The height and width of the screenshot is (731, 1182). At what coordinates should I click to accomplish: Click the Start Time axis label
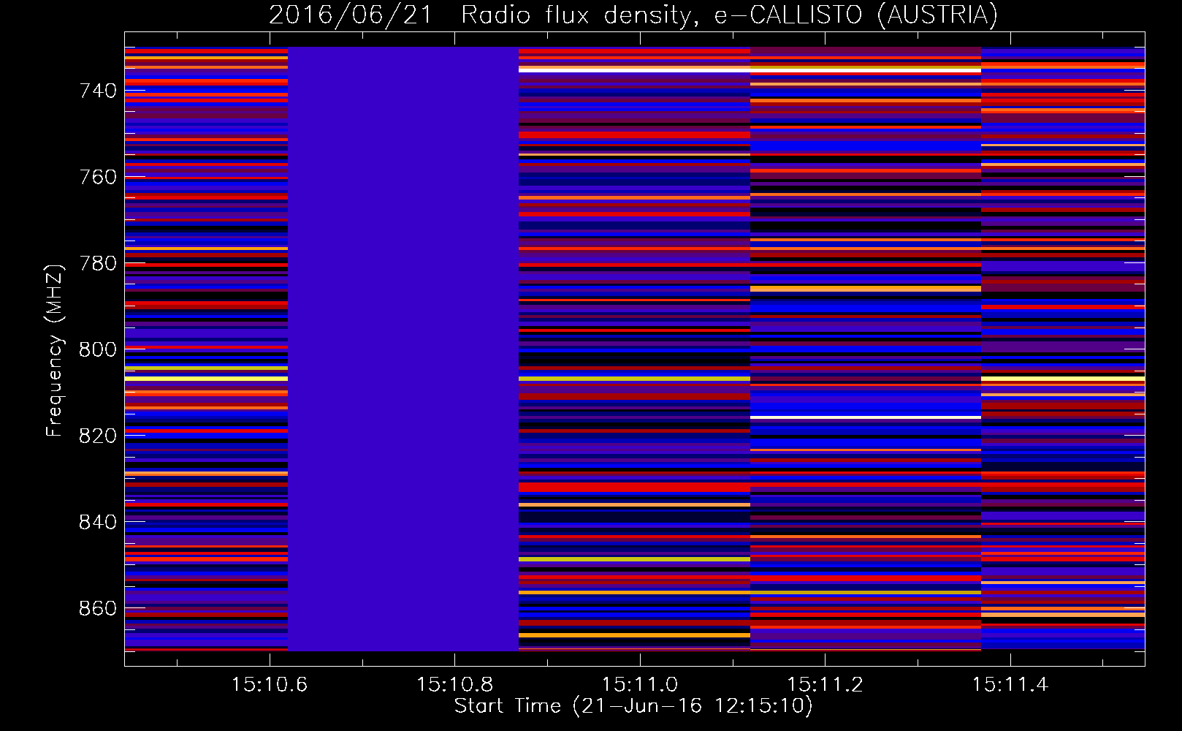(x=633, y=706)
